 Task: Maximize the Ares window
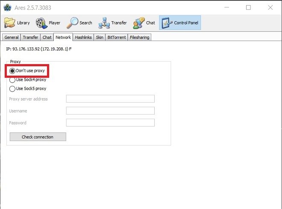point(248,7)
